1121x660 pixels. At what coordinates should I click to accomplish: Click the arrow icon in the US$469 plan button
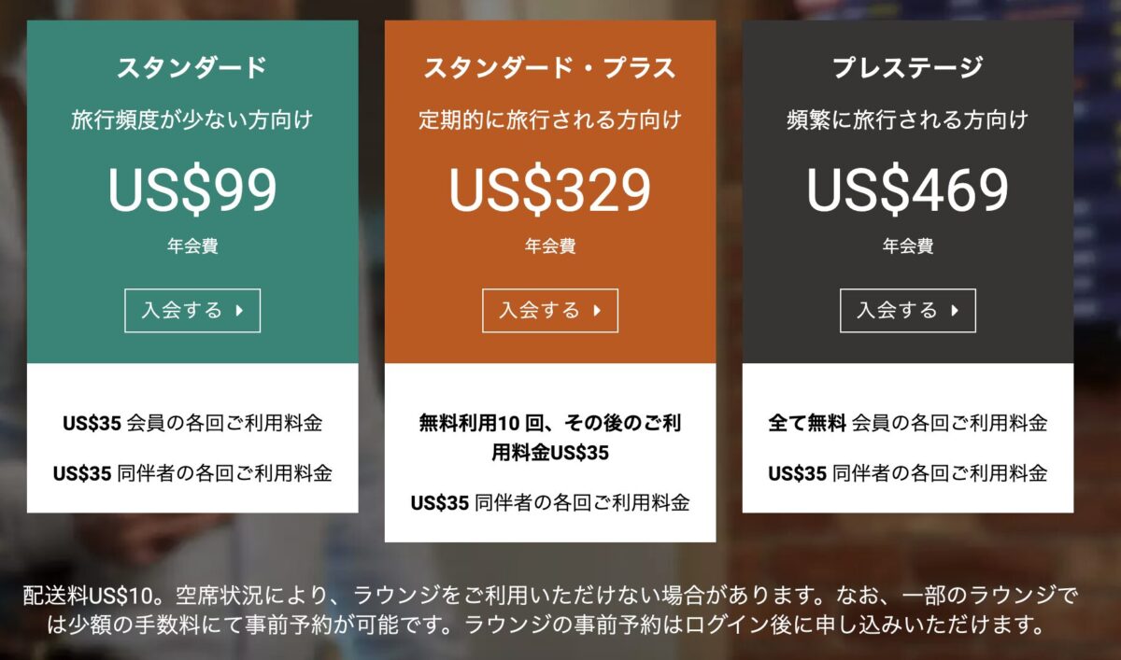tap(955, 311)
